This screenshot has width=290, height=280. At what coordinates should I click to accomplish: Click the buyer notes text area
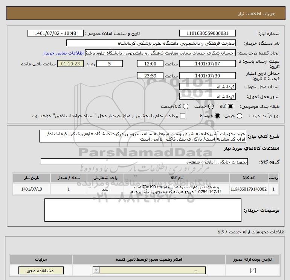(143, 210)
